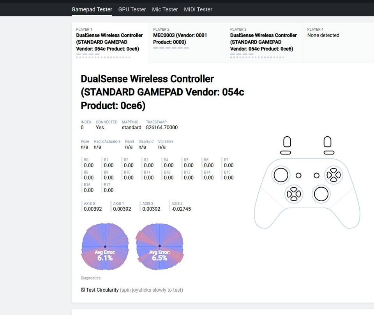Click the AXIS 1 value
Image resolution: width=374 pixels, height=315 pixels.
tap(122, 209)
